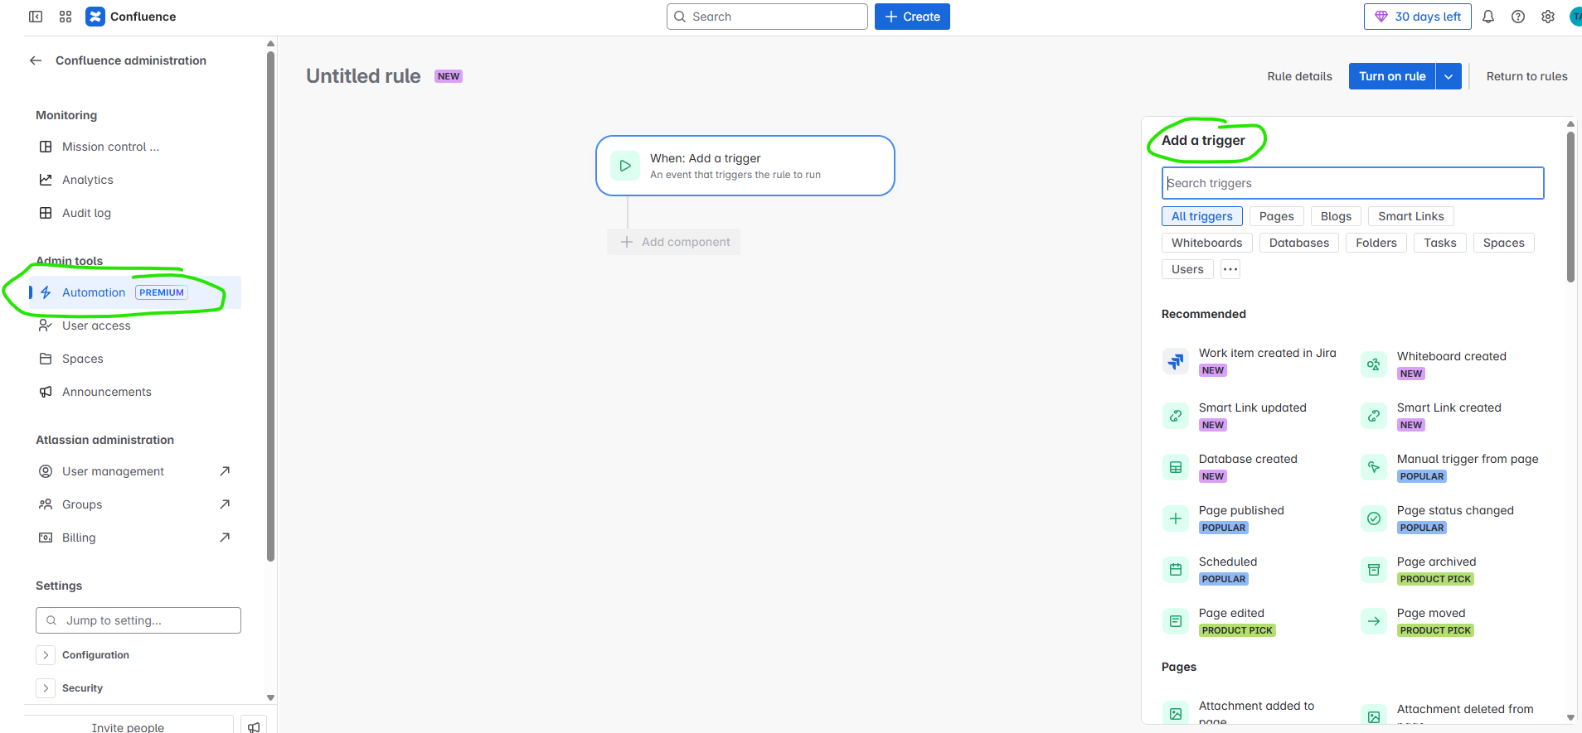Click the Confluence logo icon
1582x733 pixels.
(95, 17)
